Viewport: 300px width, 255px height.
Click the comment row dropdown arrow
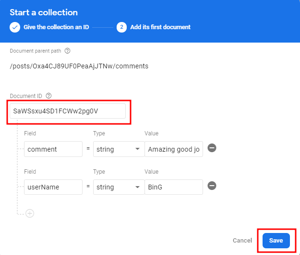click(137, 149)
